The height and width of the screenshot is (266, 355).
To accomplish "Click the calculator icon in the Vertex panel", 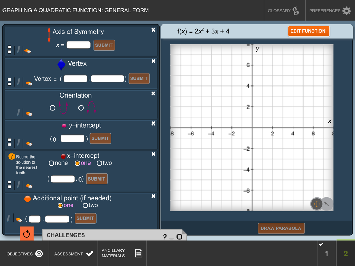I will point(10,82).
